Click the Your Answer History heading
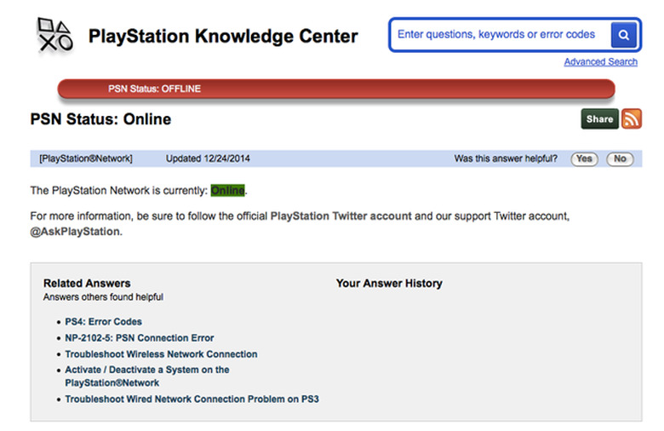Screen dimensions: 664x431 pos(389,284)
